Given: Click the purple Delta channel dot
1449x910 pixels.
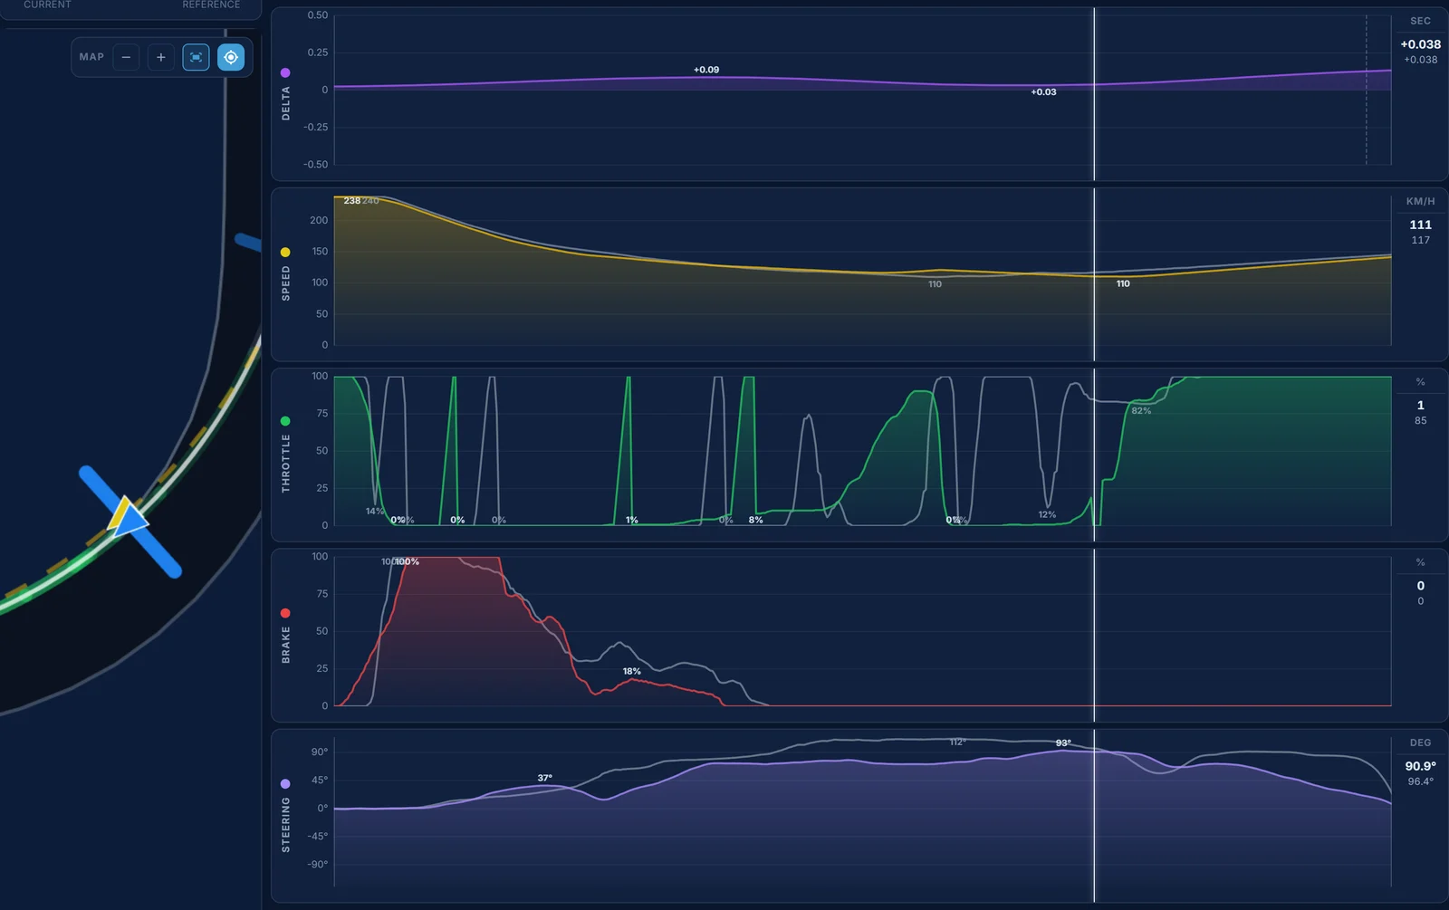Looking at the screenshot, I should pyautogui.click(x=285, y=72).
